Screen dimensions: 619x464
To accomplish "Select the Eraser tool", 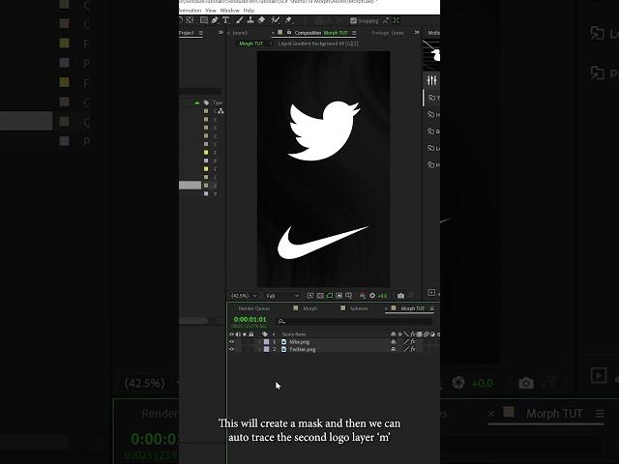I will coord(261,20).
